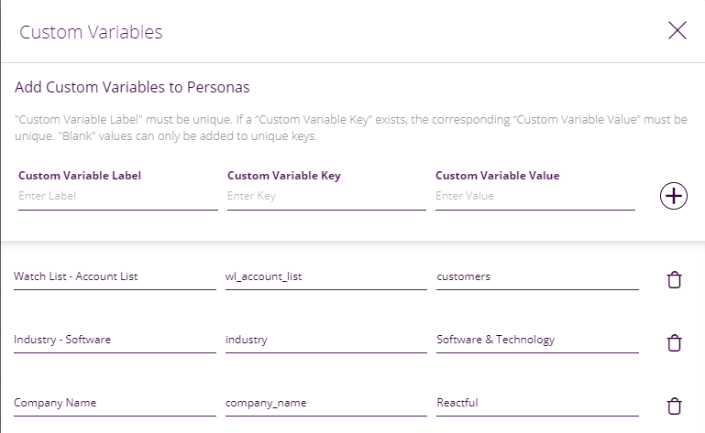
Task: Close the Custom Variables dialog
Action: (x=677, y=30)
